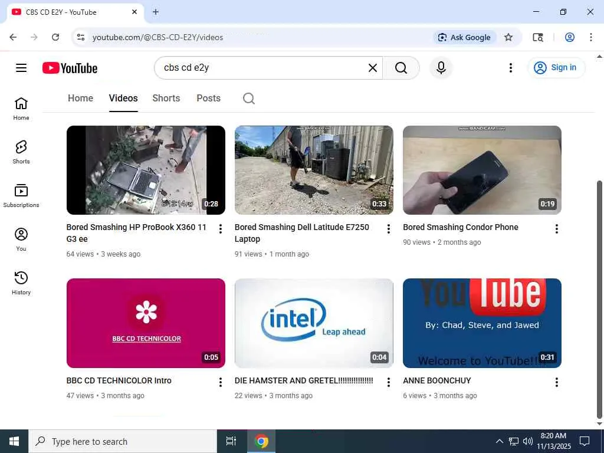Click Chrome icon on taskbar
Image resolution: width=604 pixels, height=453 pixels.
(x=261, y=441)
